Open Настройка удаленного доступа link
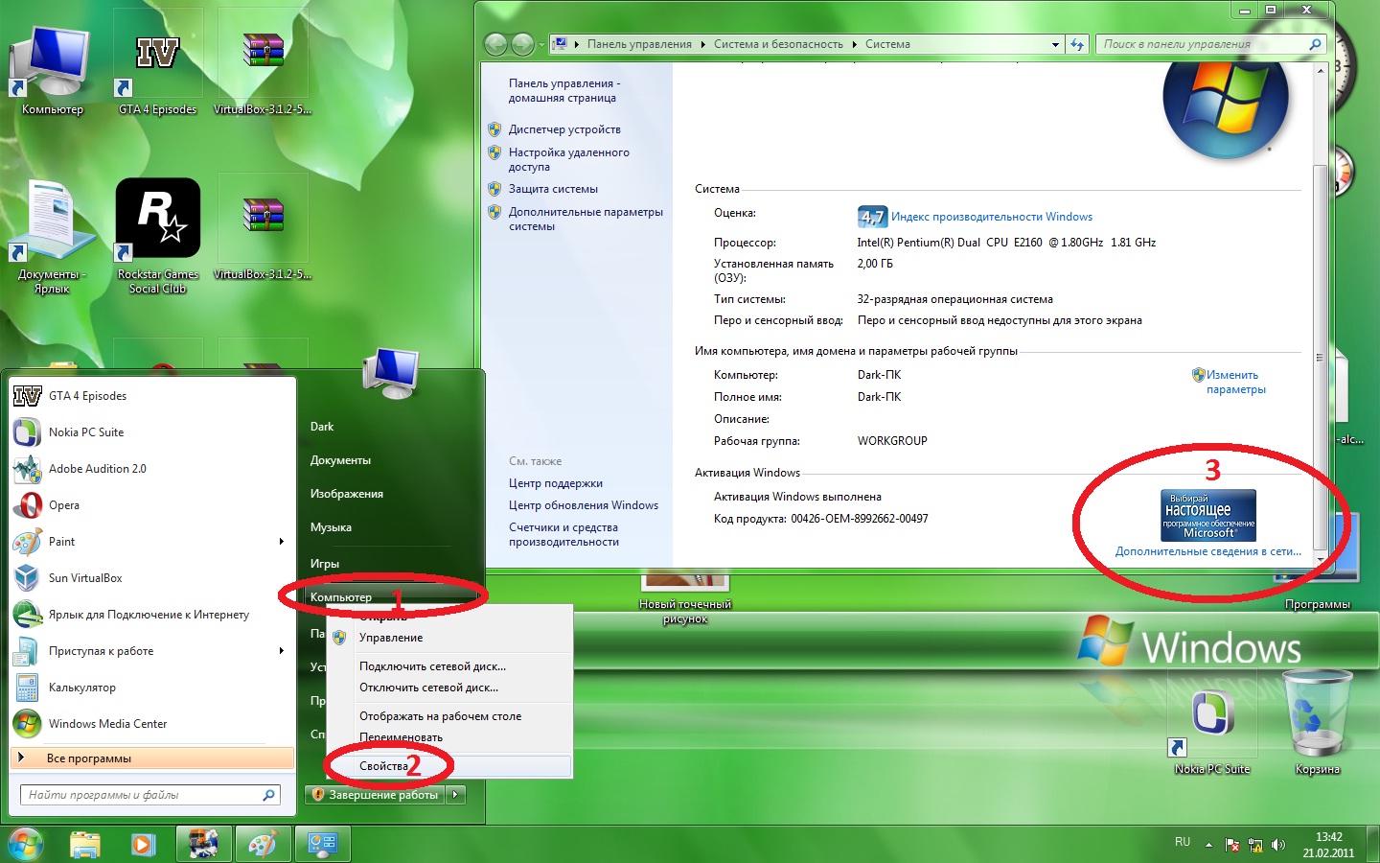This screenshot has height=863, width=1380. pos(568,159)
